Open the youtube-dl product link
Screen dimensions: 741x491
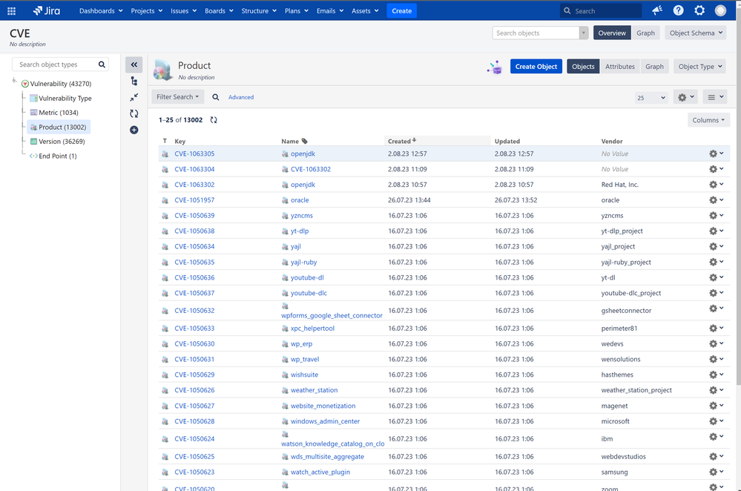coord(307,278)
